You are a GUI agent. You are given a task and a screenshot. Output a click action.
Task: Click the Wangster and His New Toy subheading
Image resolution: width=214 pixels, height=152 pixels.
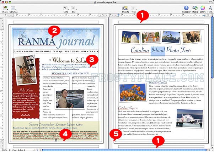(70, 74)
